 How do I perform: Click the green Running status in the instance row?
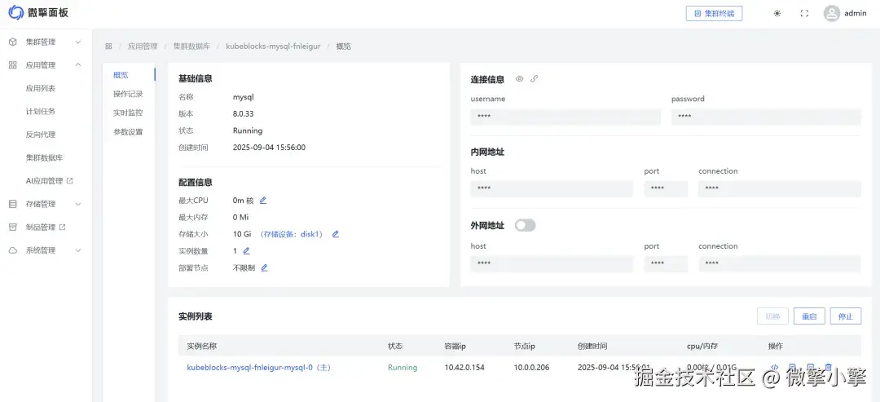[403, 367]
